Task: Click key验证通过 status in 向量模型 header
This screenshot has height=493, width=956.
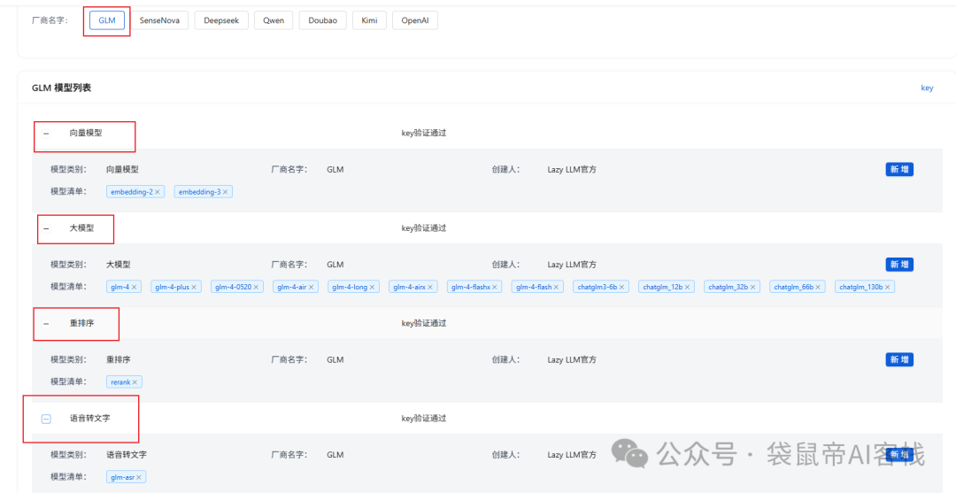Action: [424, 133]
